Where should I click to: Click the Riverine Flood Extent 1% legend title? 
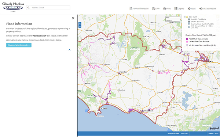click(x=201, y=35)
